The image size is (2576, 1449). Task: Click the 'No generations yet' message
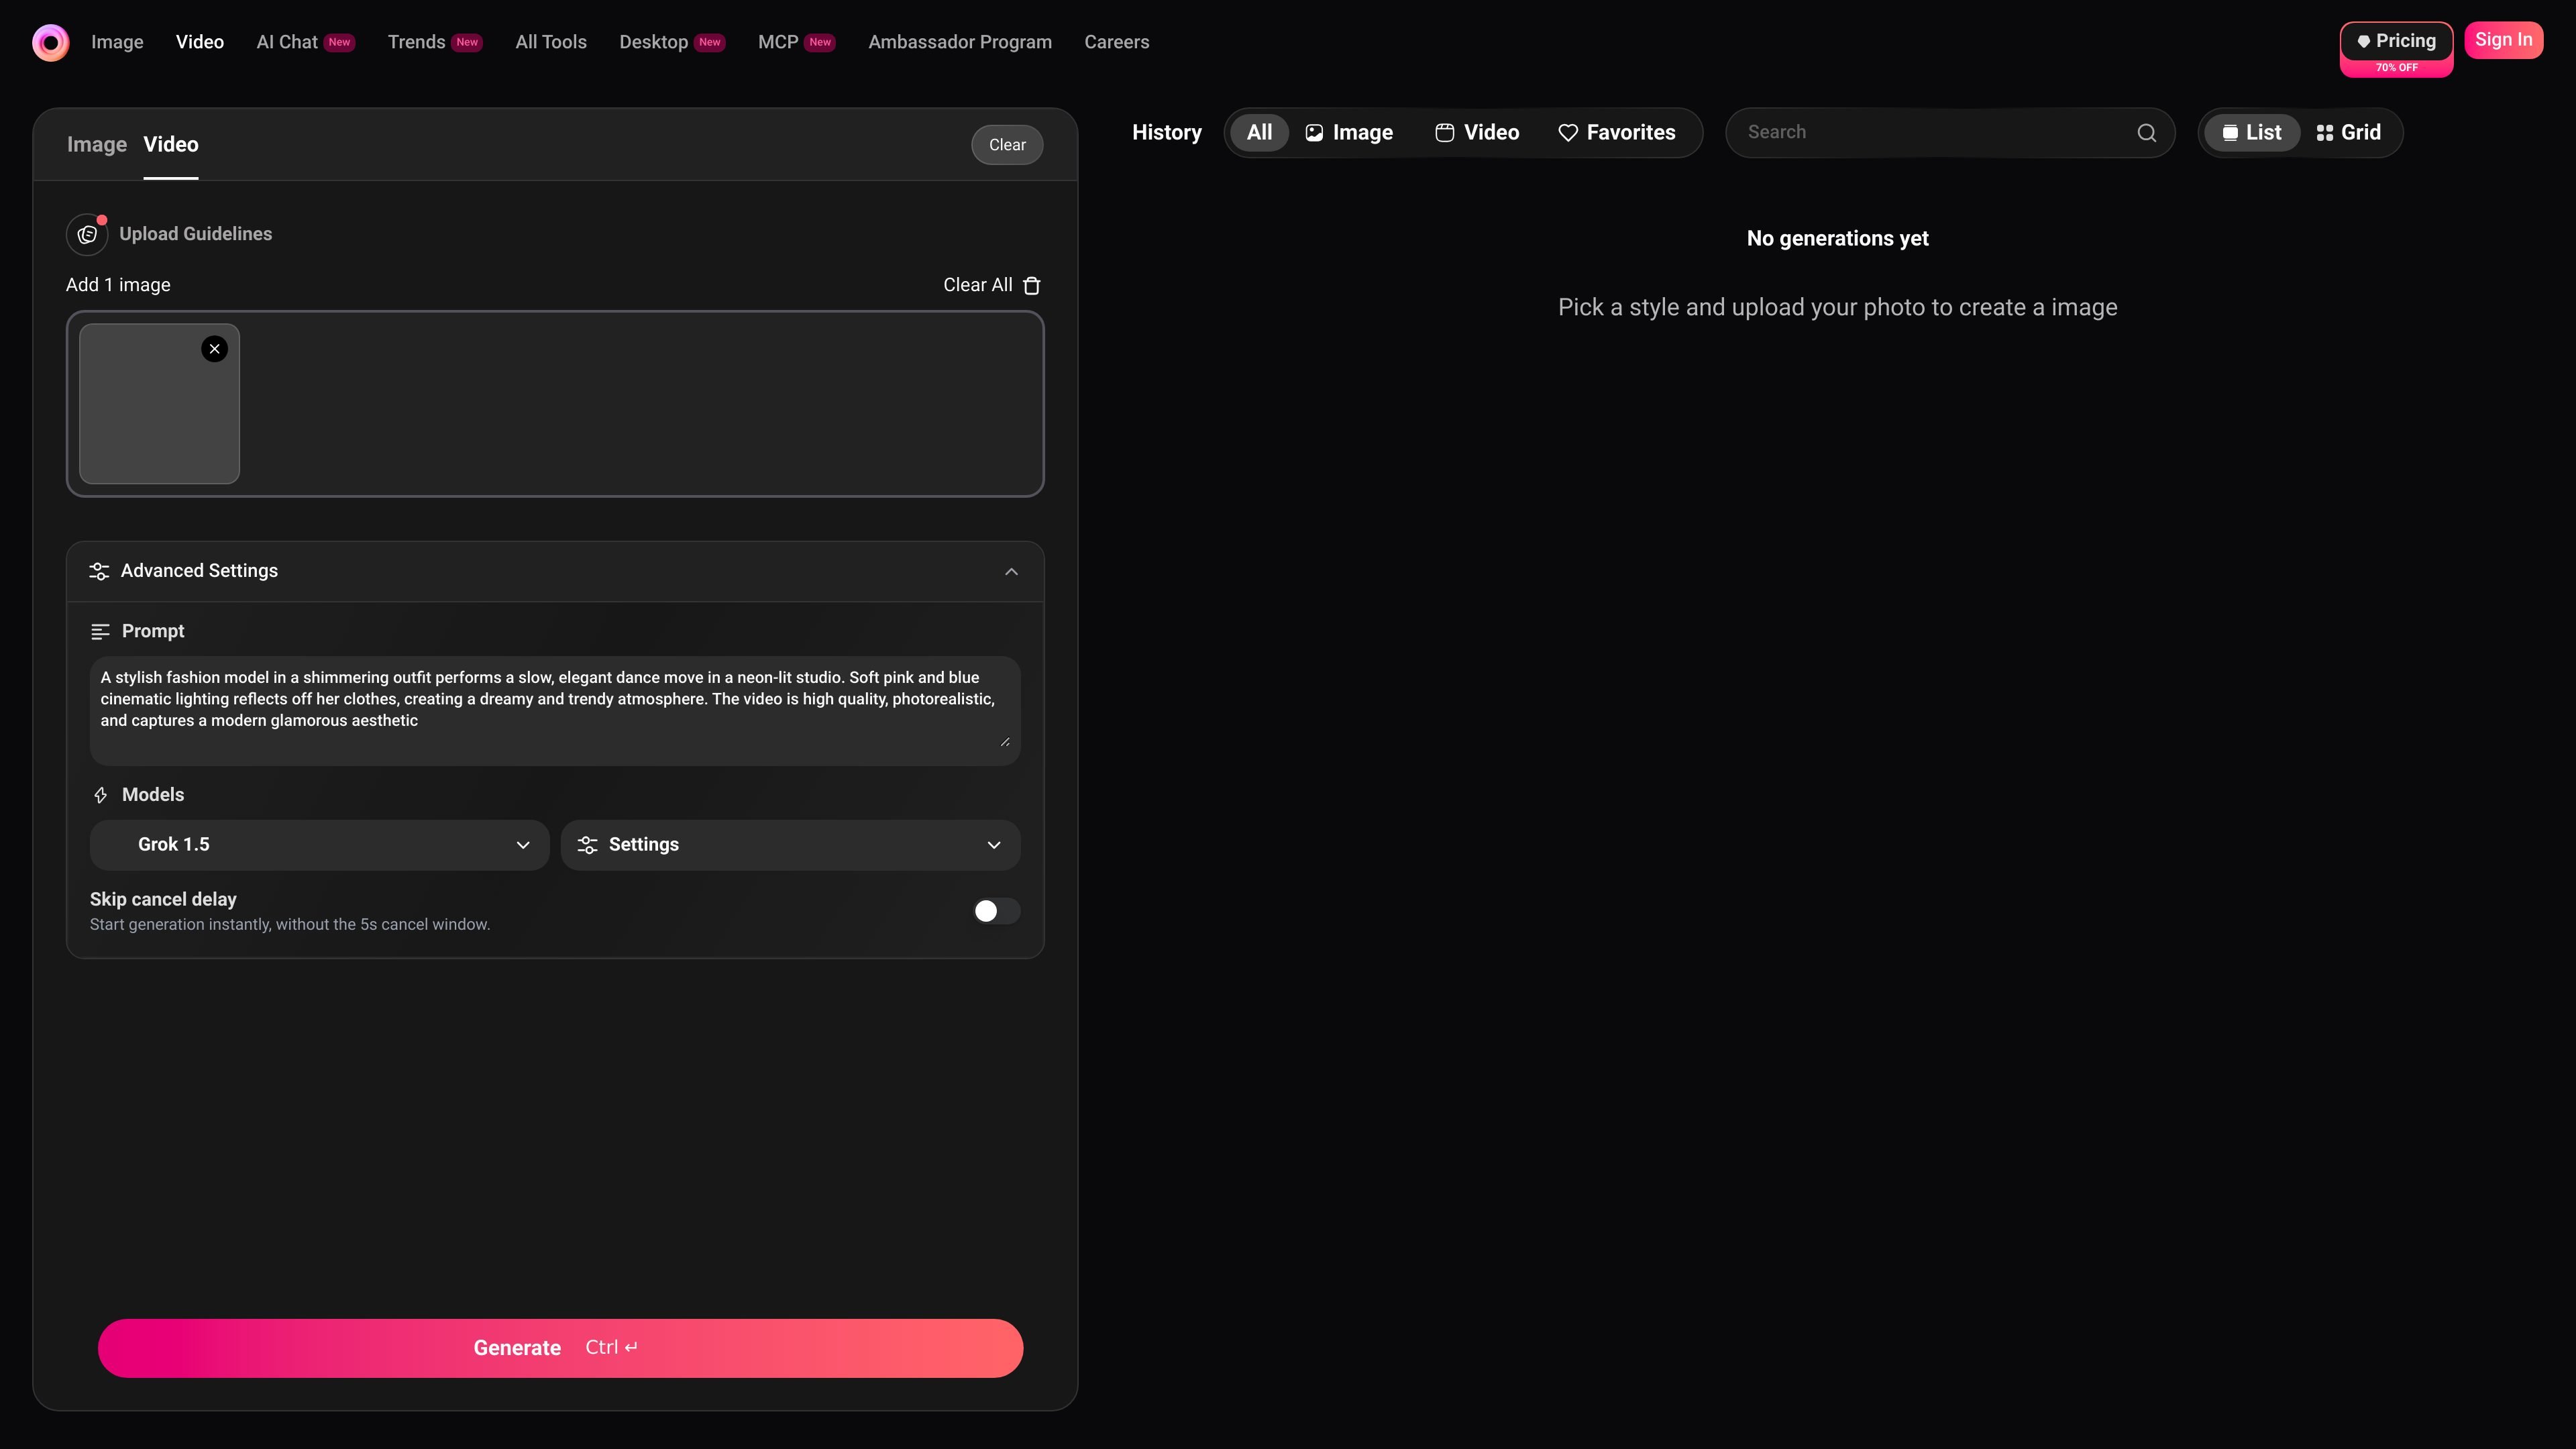pyautogui.click(x=1837, y=239)
